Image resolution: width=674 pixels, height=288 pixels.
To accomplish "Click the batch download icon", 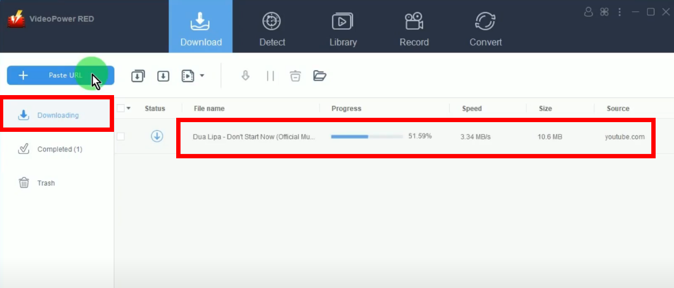I will [x=138, y=76].
